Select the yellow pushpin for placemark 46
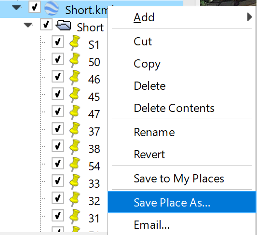 75,77
